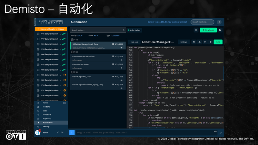258x145 pixels.
Task: Click the pencil icon next to admin
Action: coord(58,132)
